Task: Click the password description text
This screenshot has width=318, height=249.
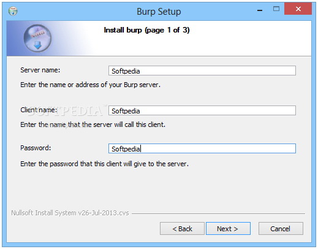Action: click(x=104, y=164)
